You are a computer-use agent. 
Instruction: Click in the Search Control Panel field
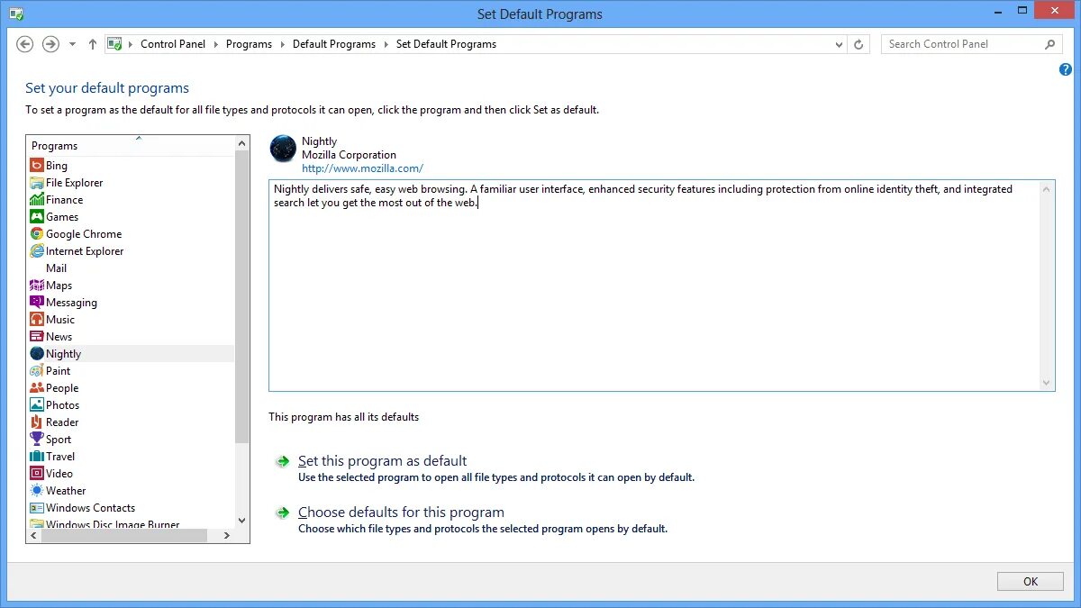(x=961, y=44)
